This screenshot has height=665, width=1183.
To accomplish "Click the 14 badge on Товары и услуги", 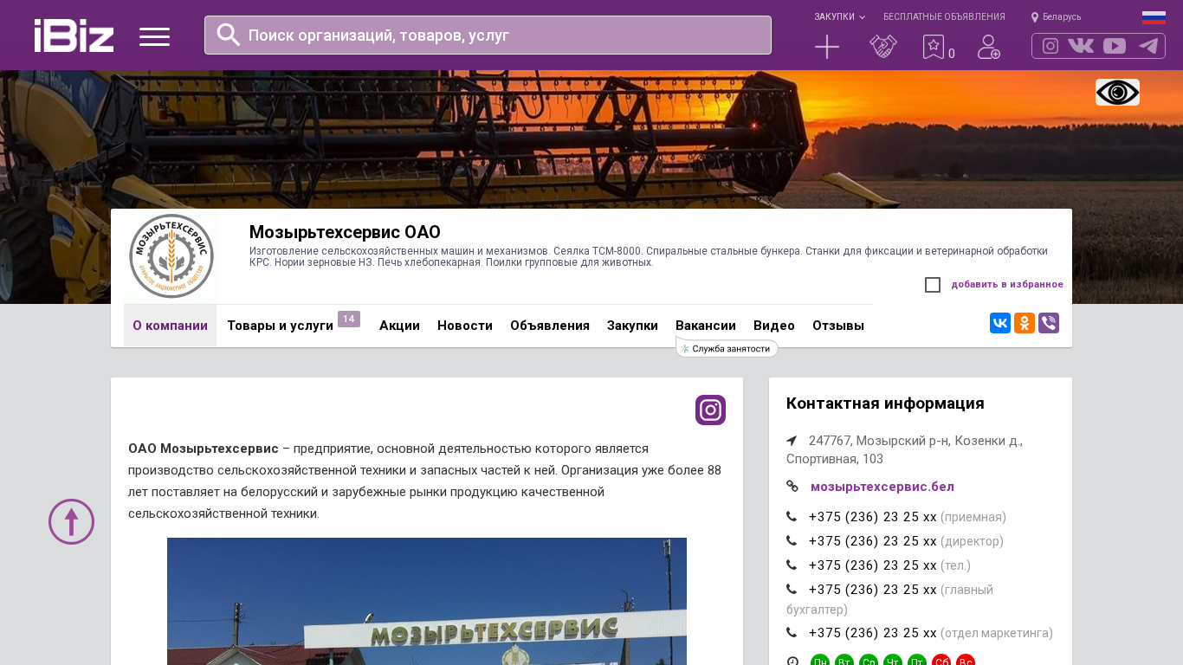I will (349, 320).
